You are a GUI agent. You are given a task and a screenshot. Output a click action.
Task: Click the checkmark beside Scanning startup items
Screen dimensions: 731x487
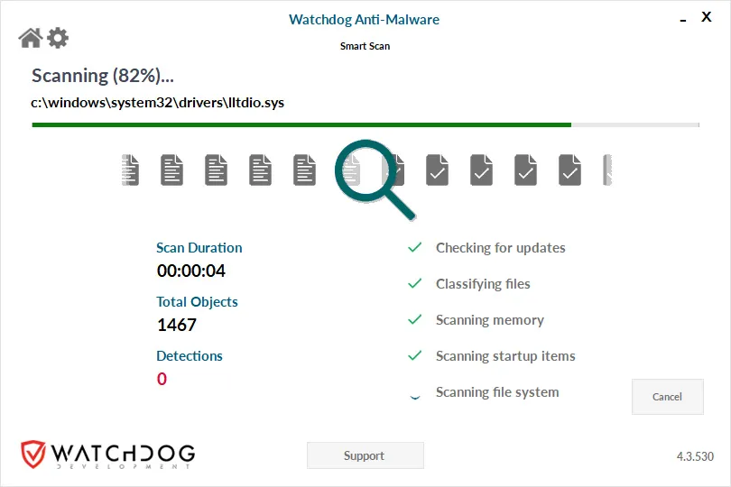coord(414,355)
